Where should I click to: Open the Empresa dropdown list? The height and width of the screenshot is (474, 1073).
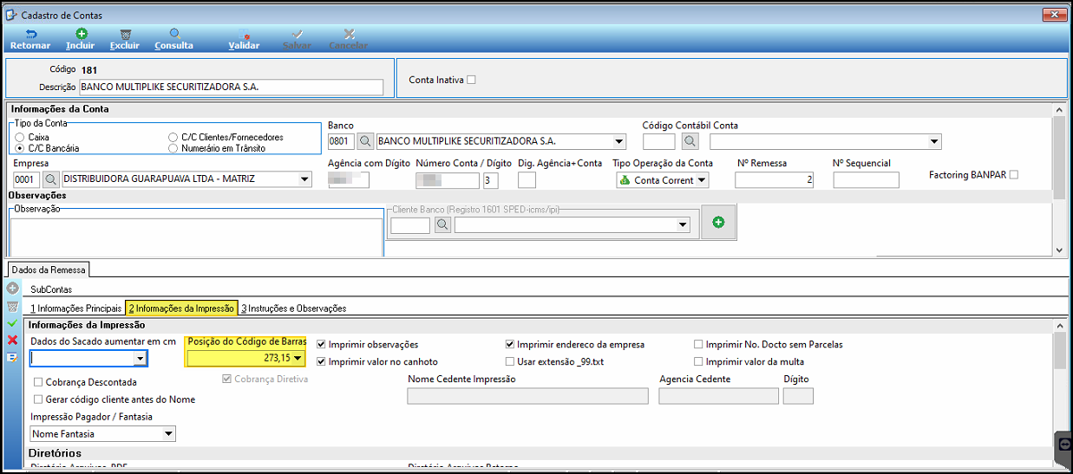pos(304,179)
